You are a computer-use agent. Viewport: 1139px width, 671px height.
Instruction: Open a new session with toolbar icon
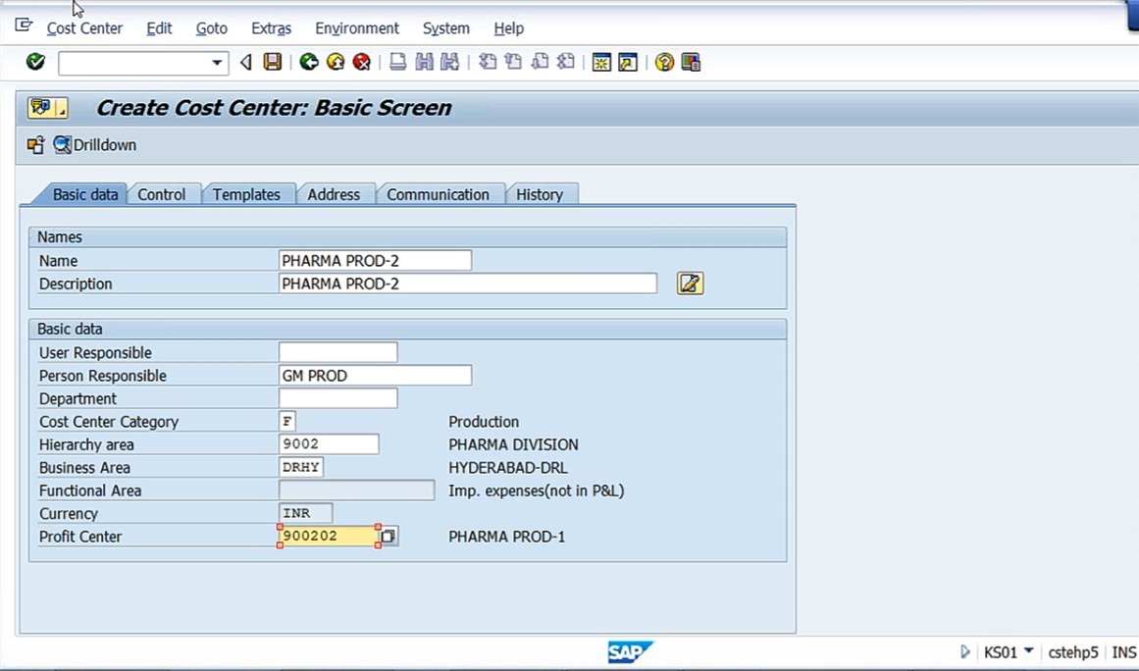pyautogui.click(x=601, y=63)
